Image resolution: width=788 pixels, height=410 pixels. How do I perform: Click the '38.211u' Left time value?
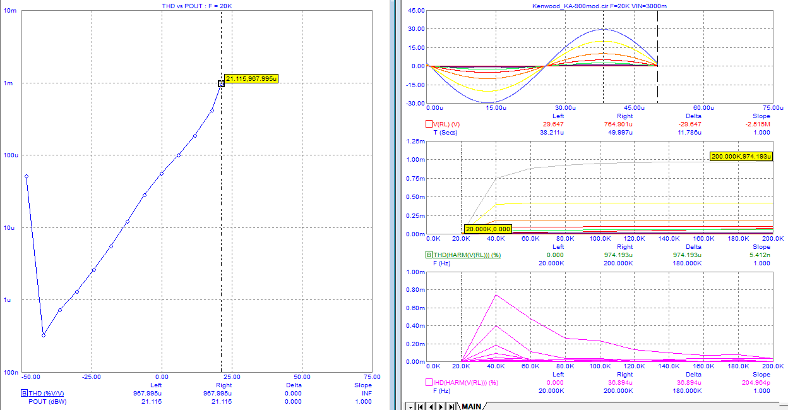(551, 132)
